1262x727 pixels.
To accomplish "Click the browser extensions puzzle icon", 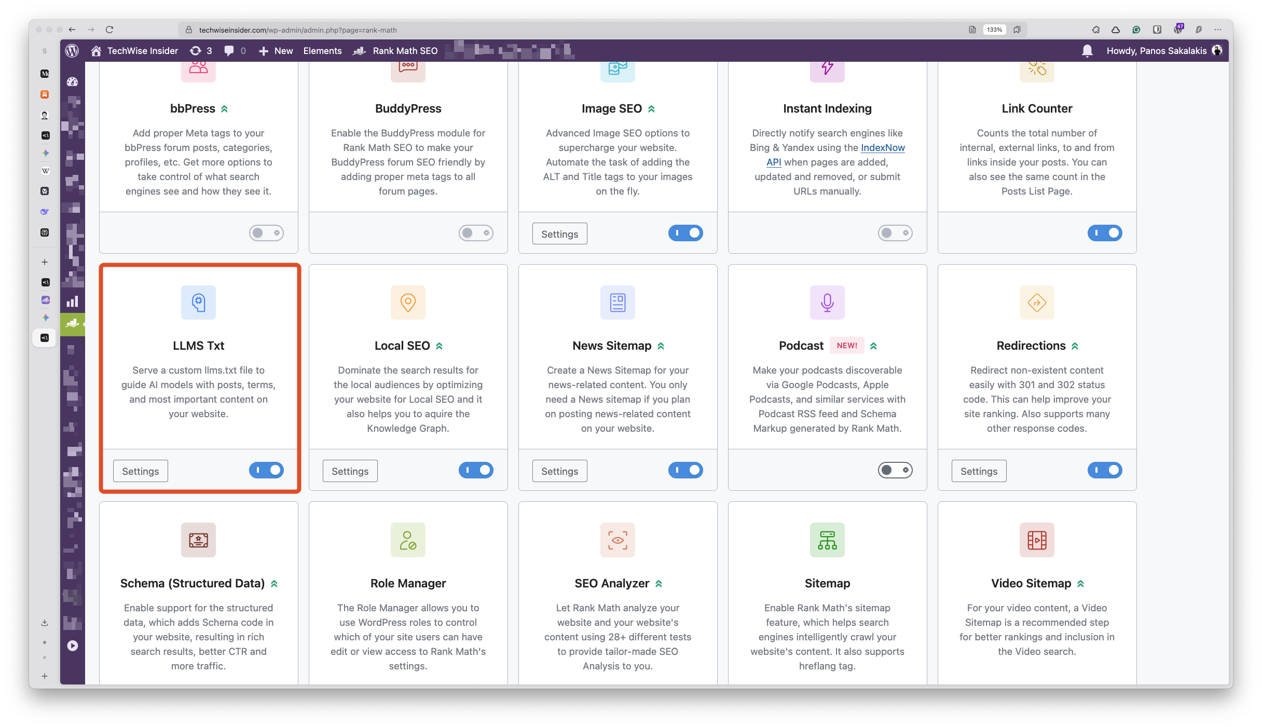I will pos(1095,30).
